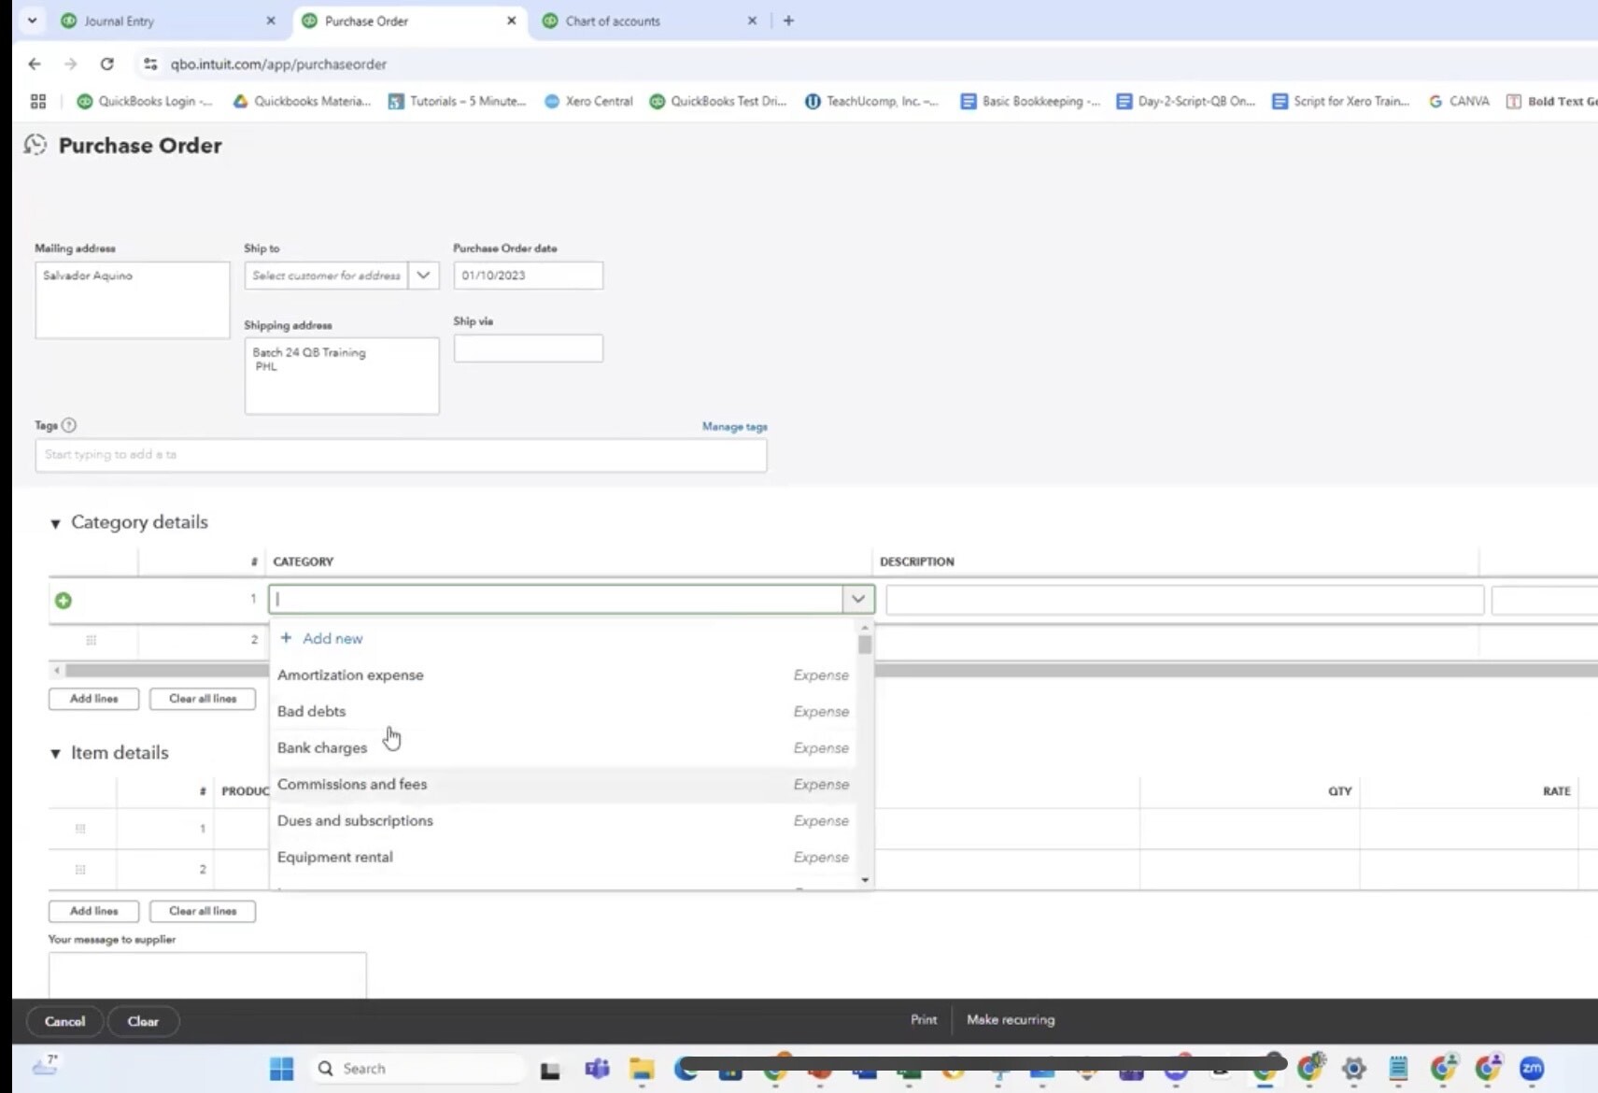Click Clear all lines under Category details
This screenshot has width=1598, height=1093.
pyautogui.click(x=203, y=699)
